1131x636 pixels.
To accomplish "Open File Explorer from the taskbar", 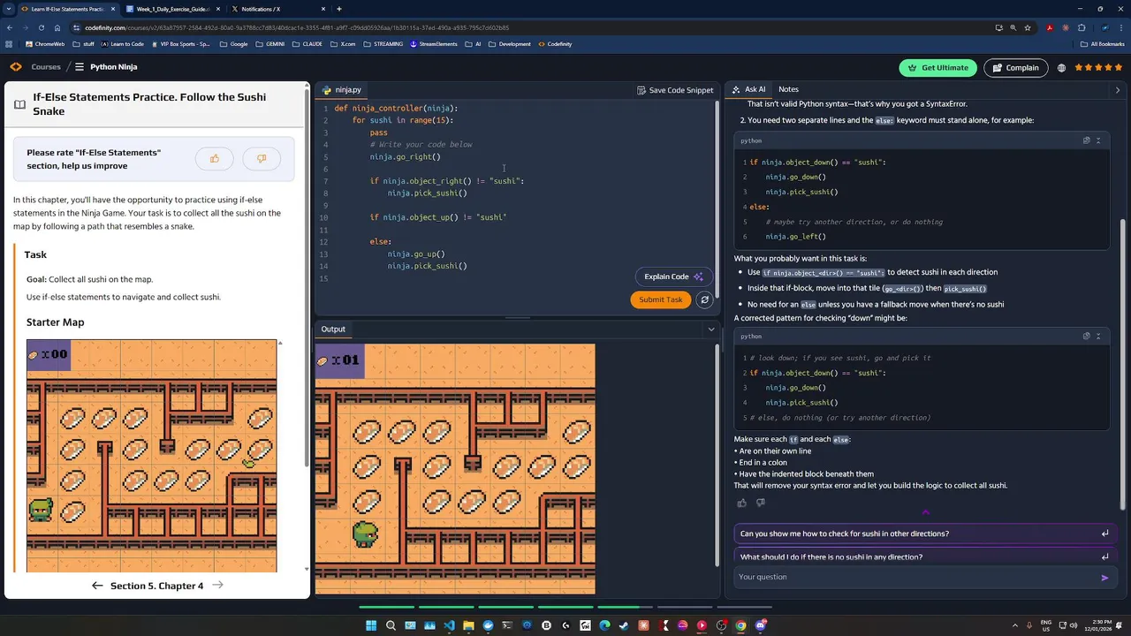I will point(468,625).
